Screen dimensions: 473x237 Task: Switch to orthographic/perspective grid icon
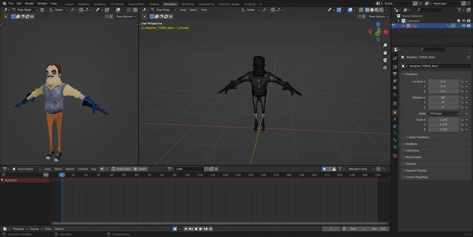tap(385, 67)
